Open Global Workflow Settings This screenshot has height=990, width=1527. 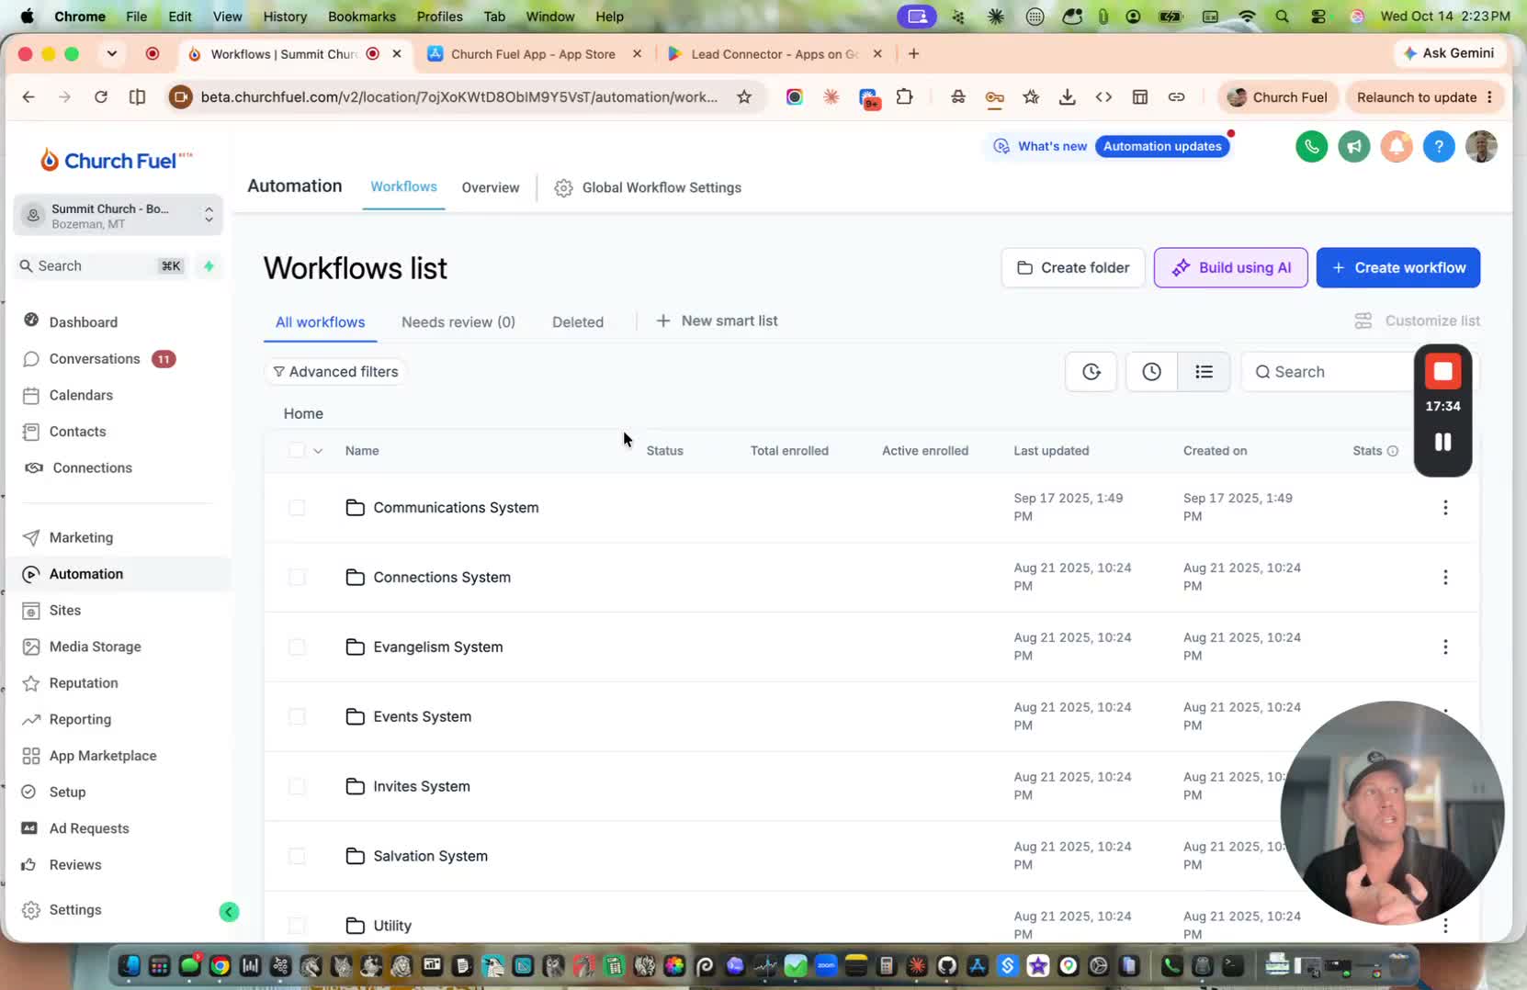(x=649, y=187)
